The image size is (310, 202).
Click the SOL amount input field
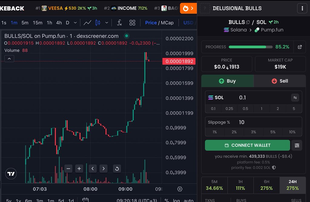253,98
